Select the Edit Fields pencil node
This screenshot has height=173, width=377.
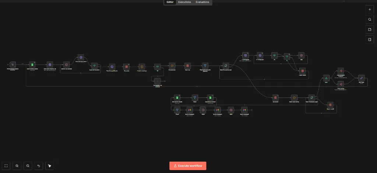[x=362, y=78]
